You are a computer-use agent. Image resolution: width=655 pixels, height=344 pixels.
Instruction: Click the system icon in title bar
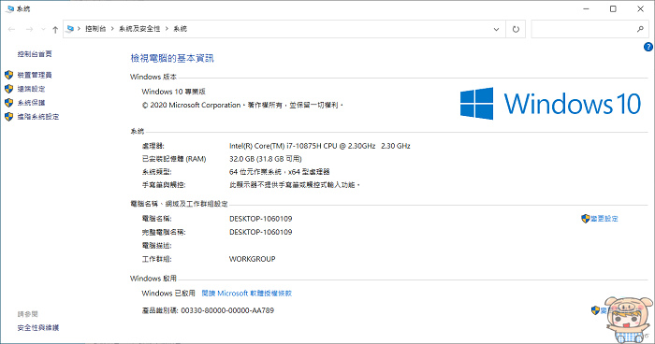click(x=10, y=8)
